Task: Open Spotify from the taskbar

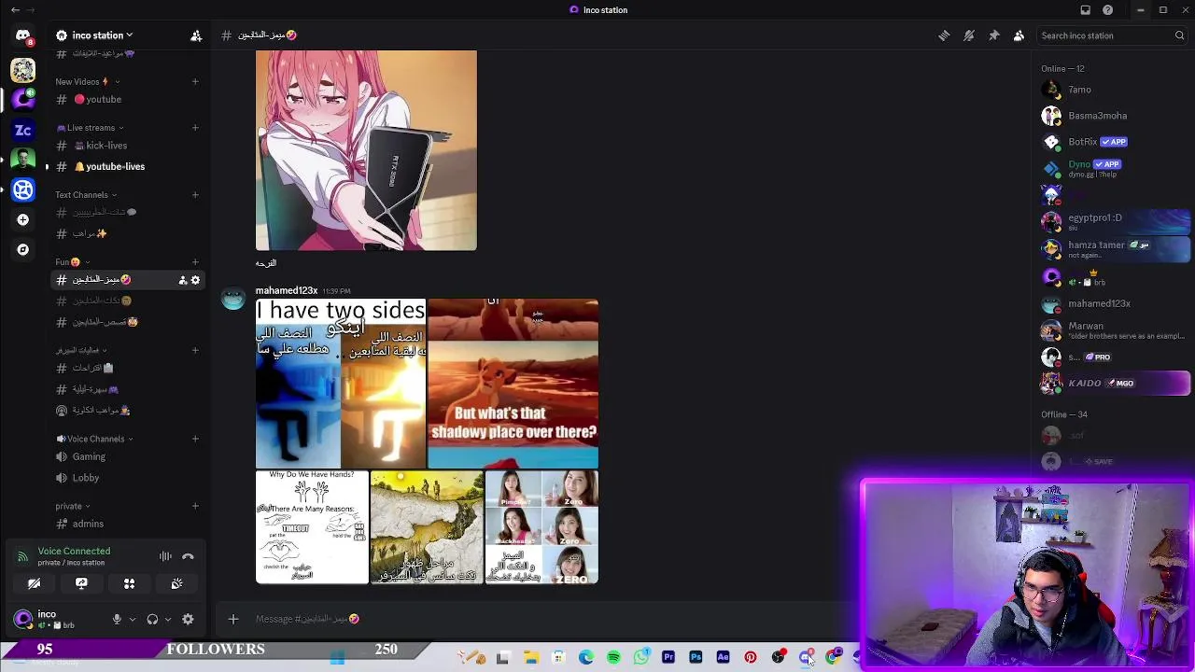Action: [613, 658]
